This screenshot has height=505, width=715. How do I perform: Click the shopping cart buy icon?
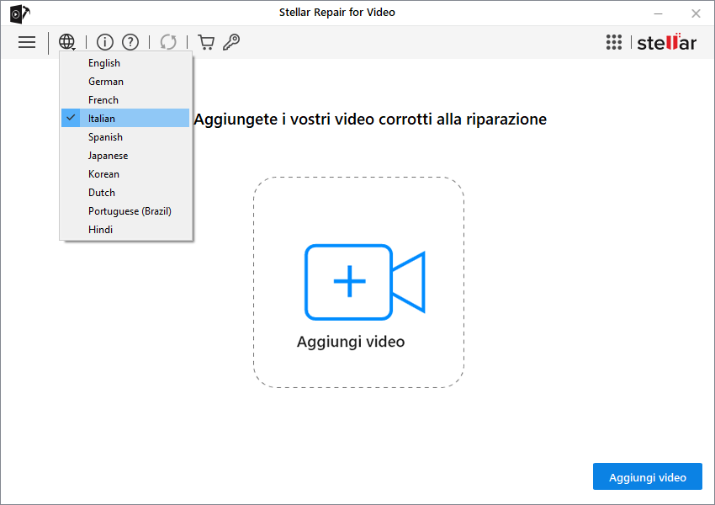(206, 42)
